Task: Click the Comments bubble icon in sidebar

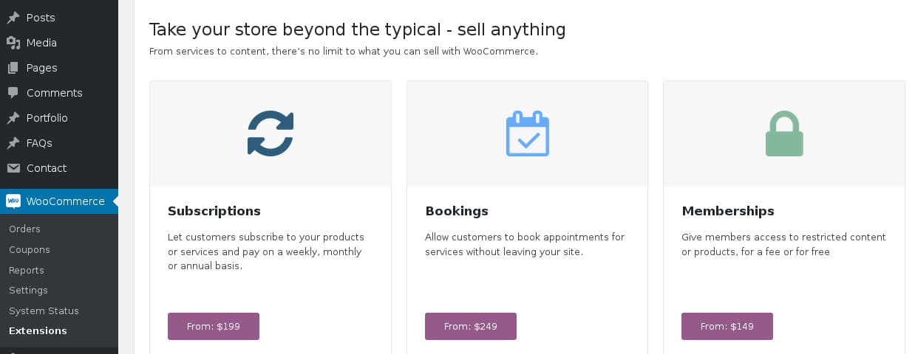Action: 13,93
